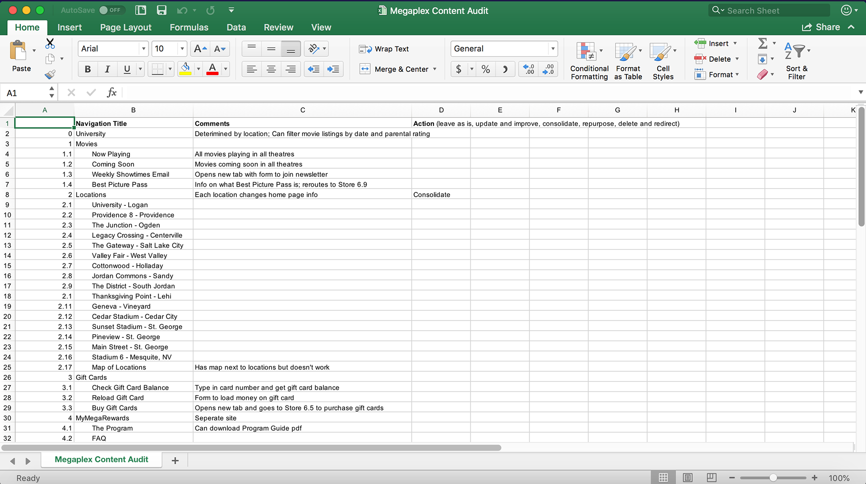
Task: Open the font size dropdown
Action: pyautogui.click(x=182, y=49)
